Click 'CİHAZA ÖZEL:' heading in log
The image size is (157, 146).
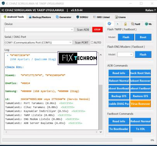[x=14, y=67]
